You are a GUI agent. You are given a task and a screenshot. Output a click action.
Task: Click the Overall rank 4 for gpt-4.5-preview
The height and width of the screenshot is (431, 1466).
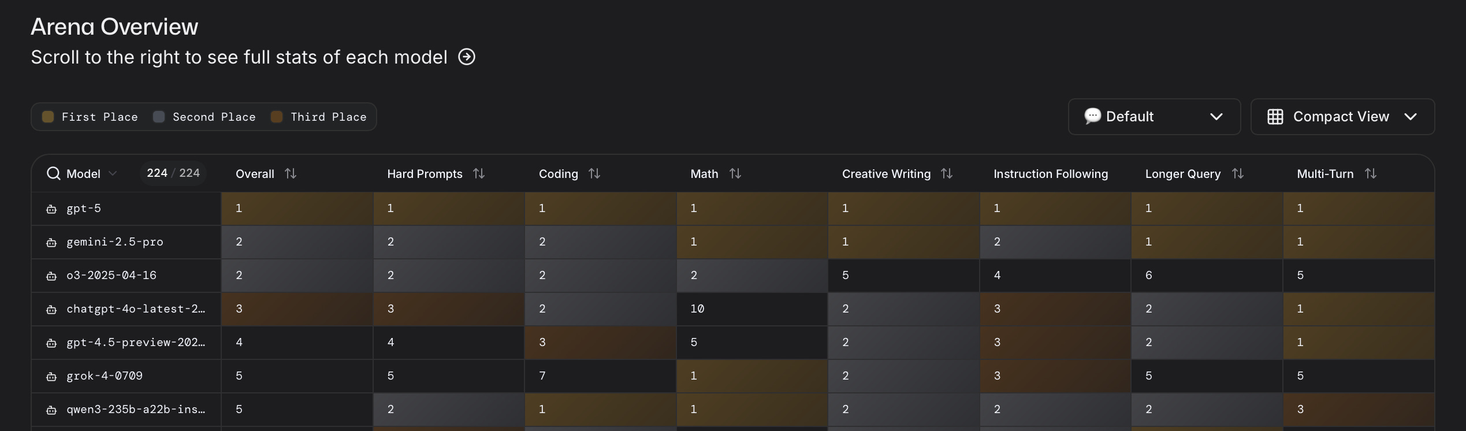[297, 342]
